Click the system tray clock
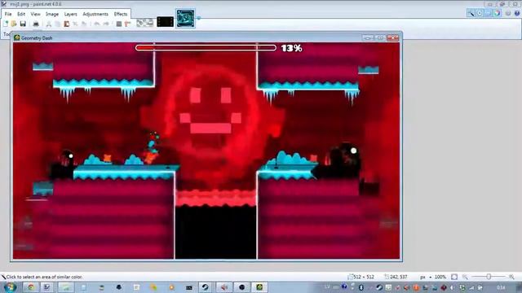 [x=501, y=287]
